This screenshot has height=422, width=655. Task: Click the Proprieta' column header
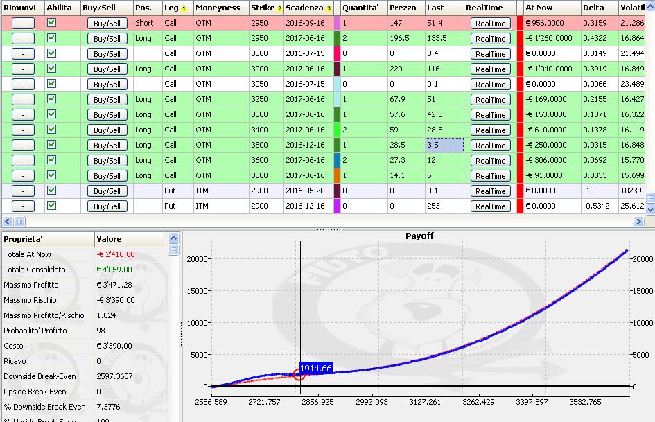point(48,239)
